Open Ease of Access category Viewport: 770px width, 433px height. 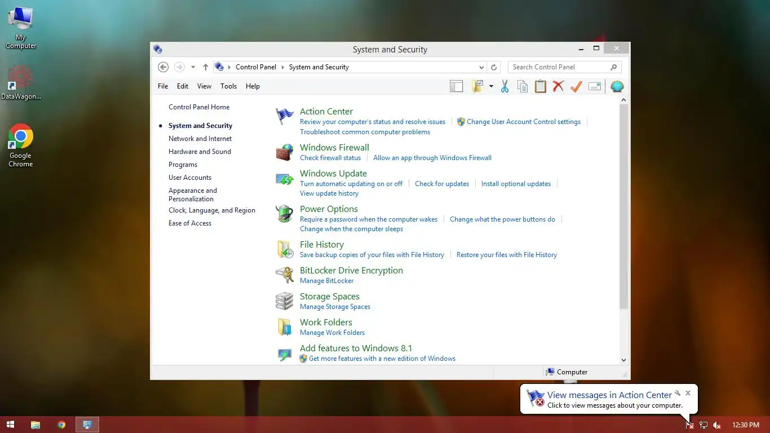coord(190,223)
